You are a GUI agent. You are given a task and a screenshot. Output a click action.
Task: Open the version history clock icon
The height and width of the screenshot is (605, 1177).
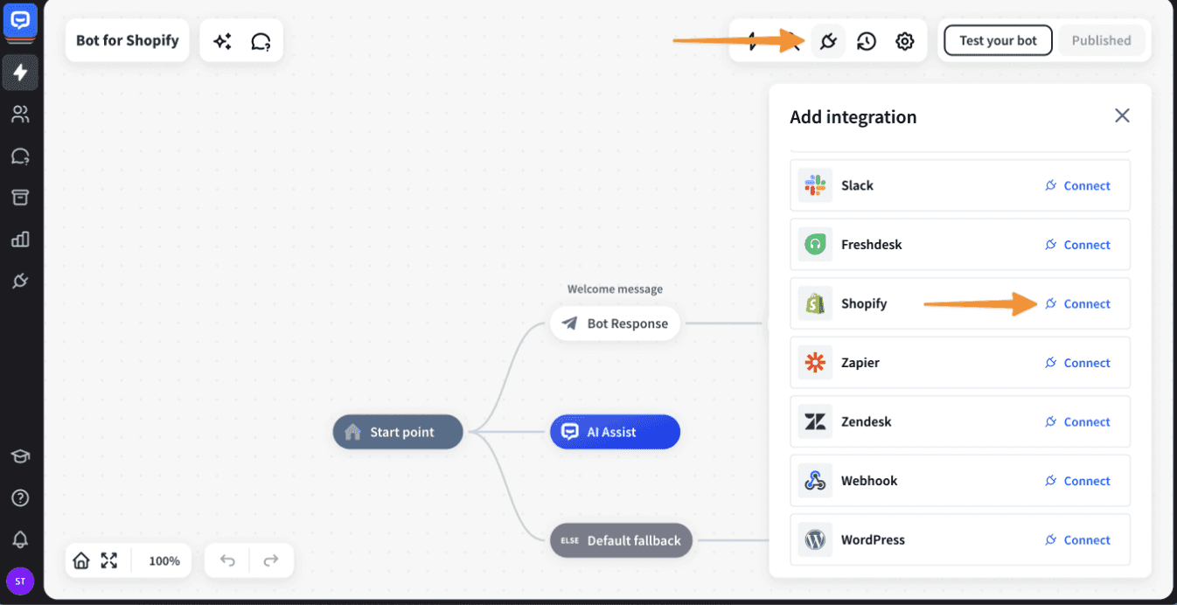tap(866, 41)
